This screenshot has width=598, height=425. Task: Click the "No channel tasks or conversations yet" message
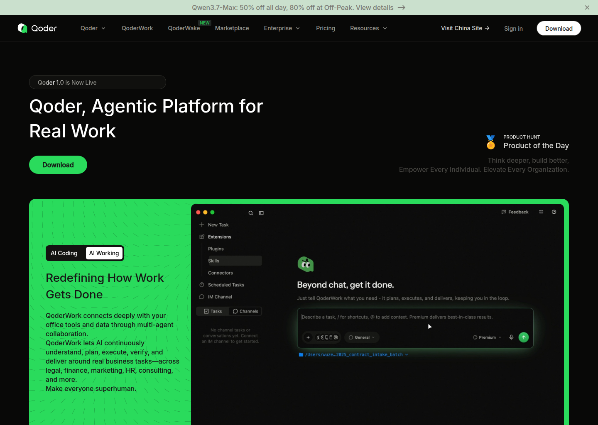pyautogui.click(x=230, y=336)
